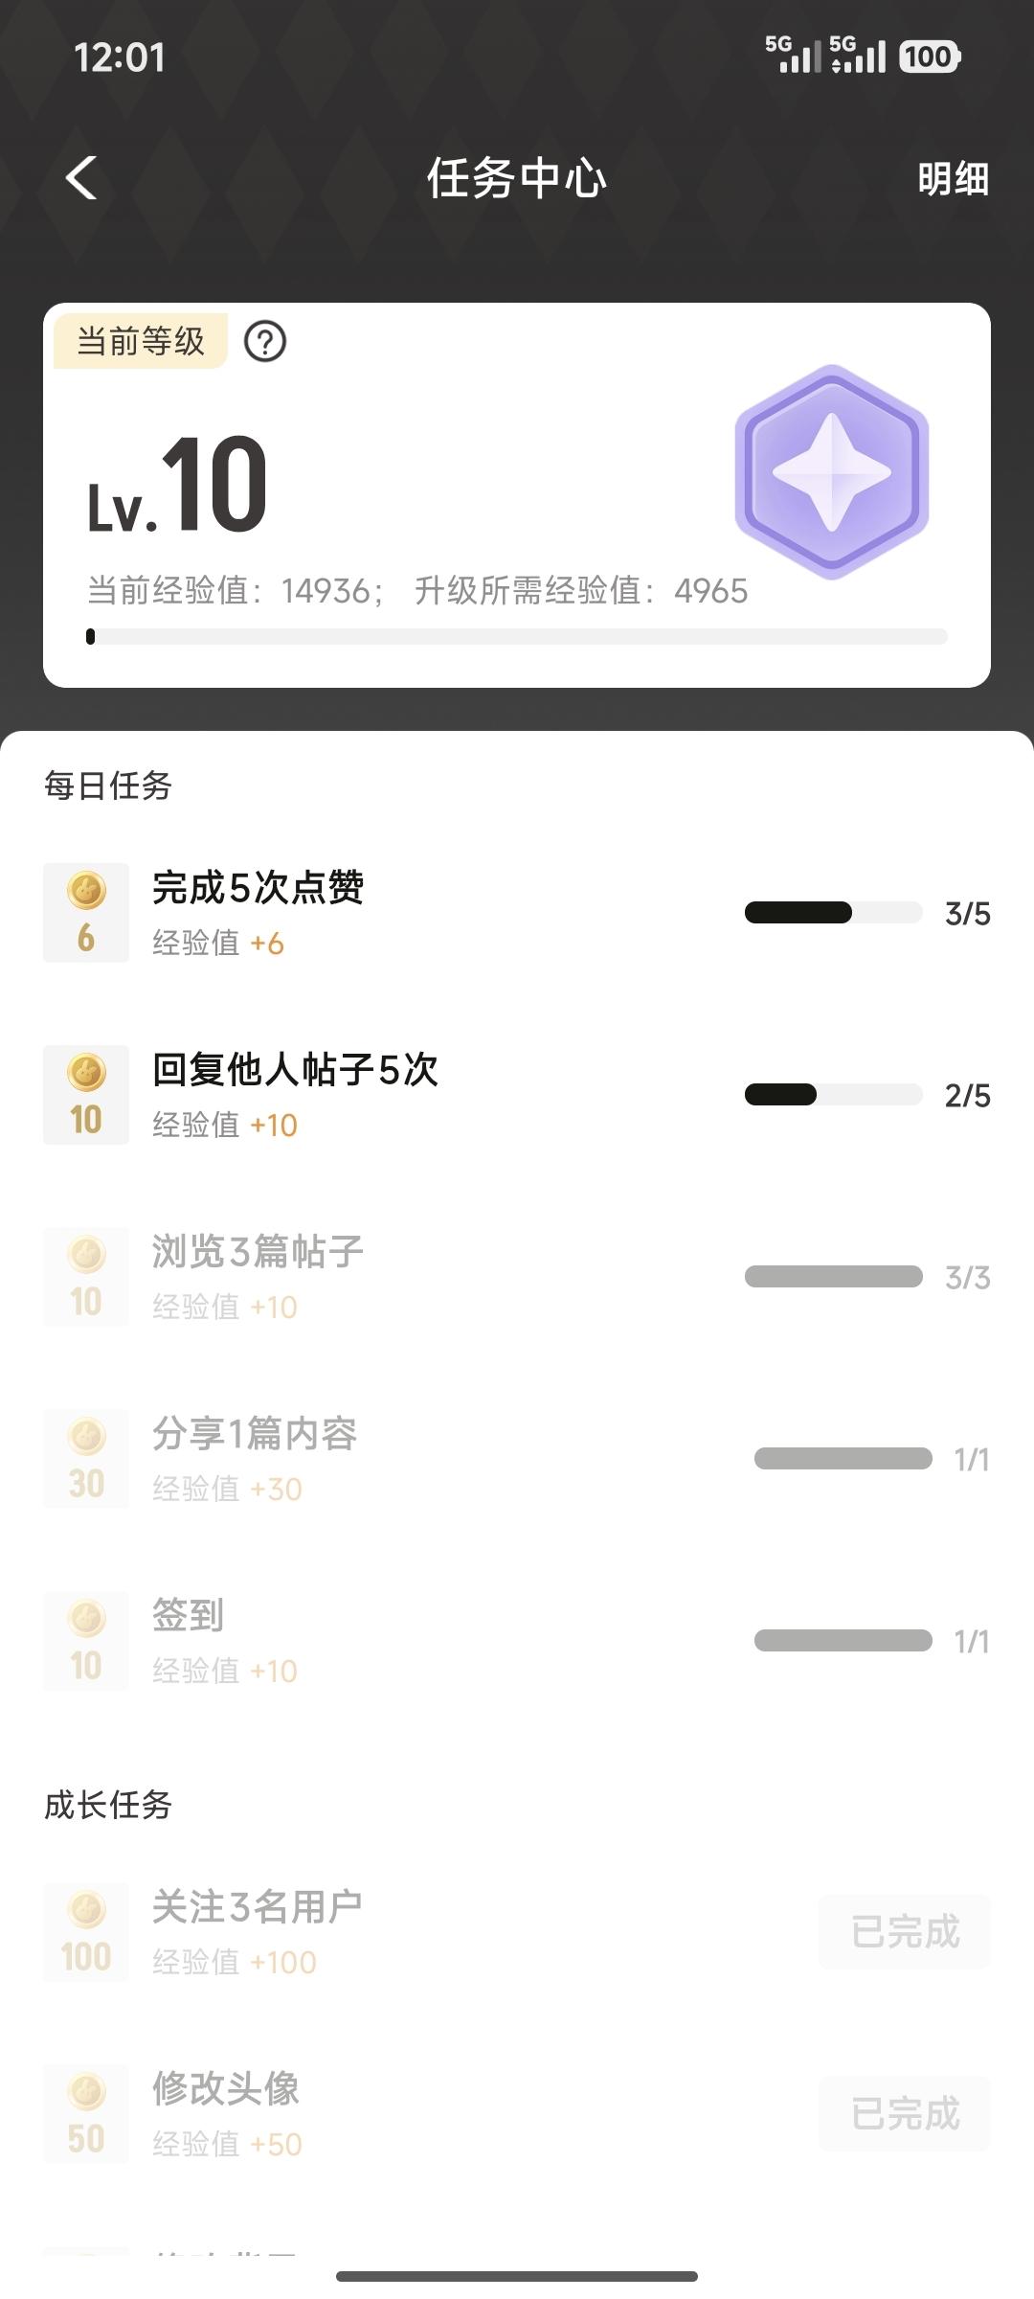The image size is (1034, 2299).
Task: Tap 已完成 button for 关注3名用户
Action: pos(905,1932)
